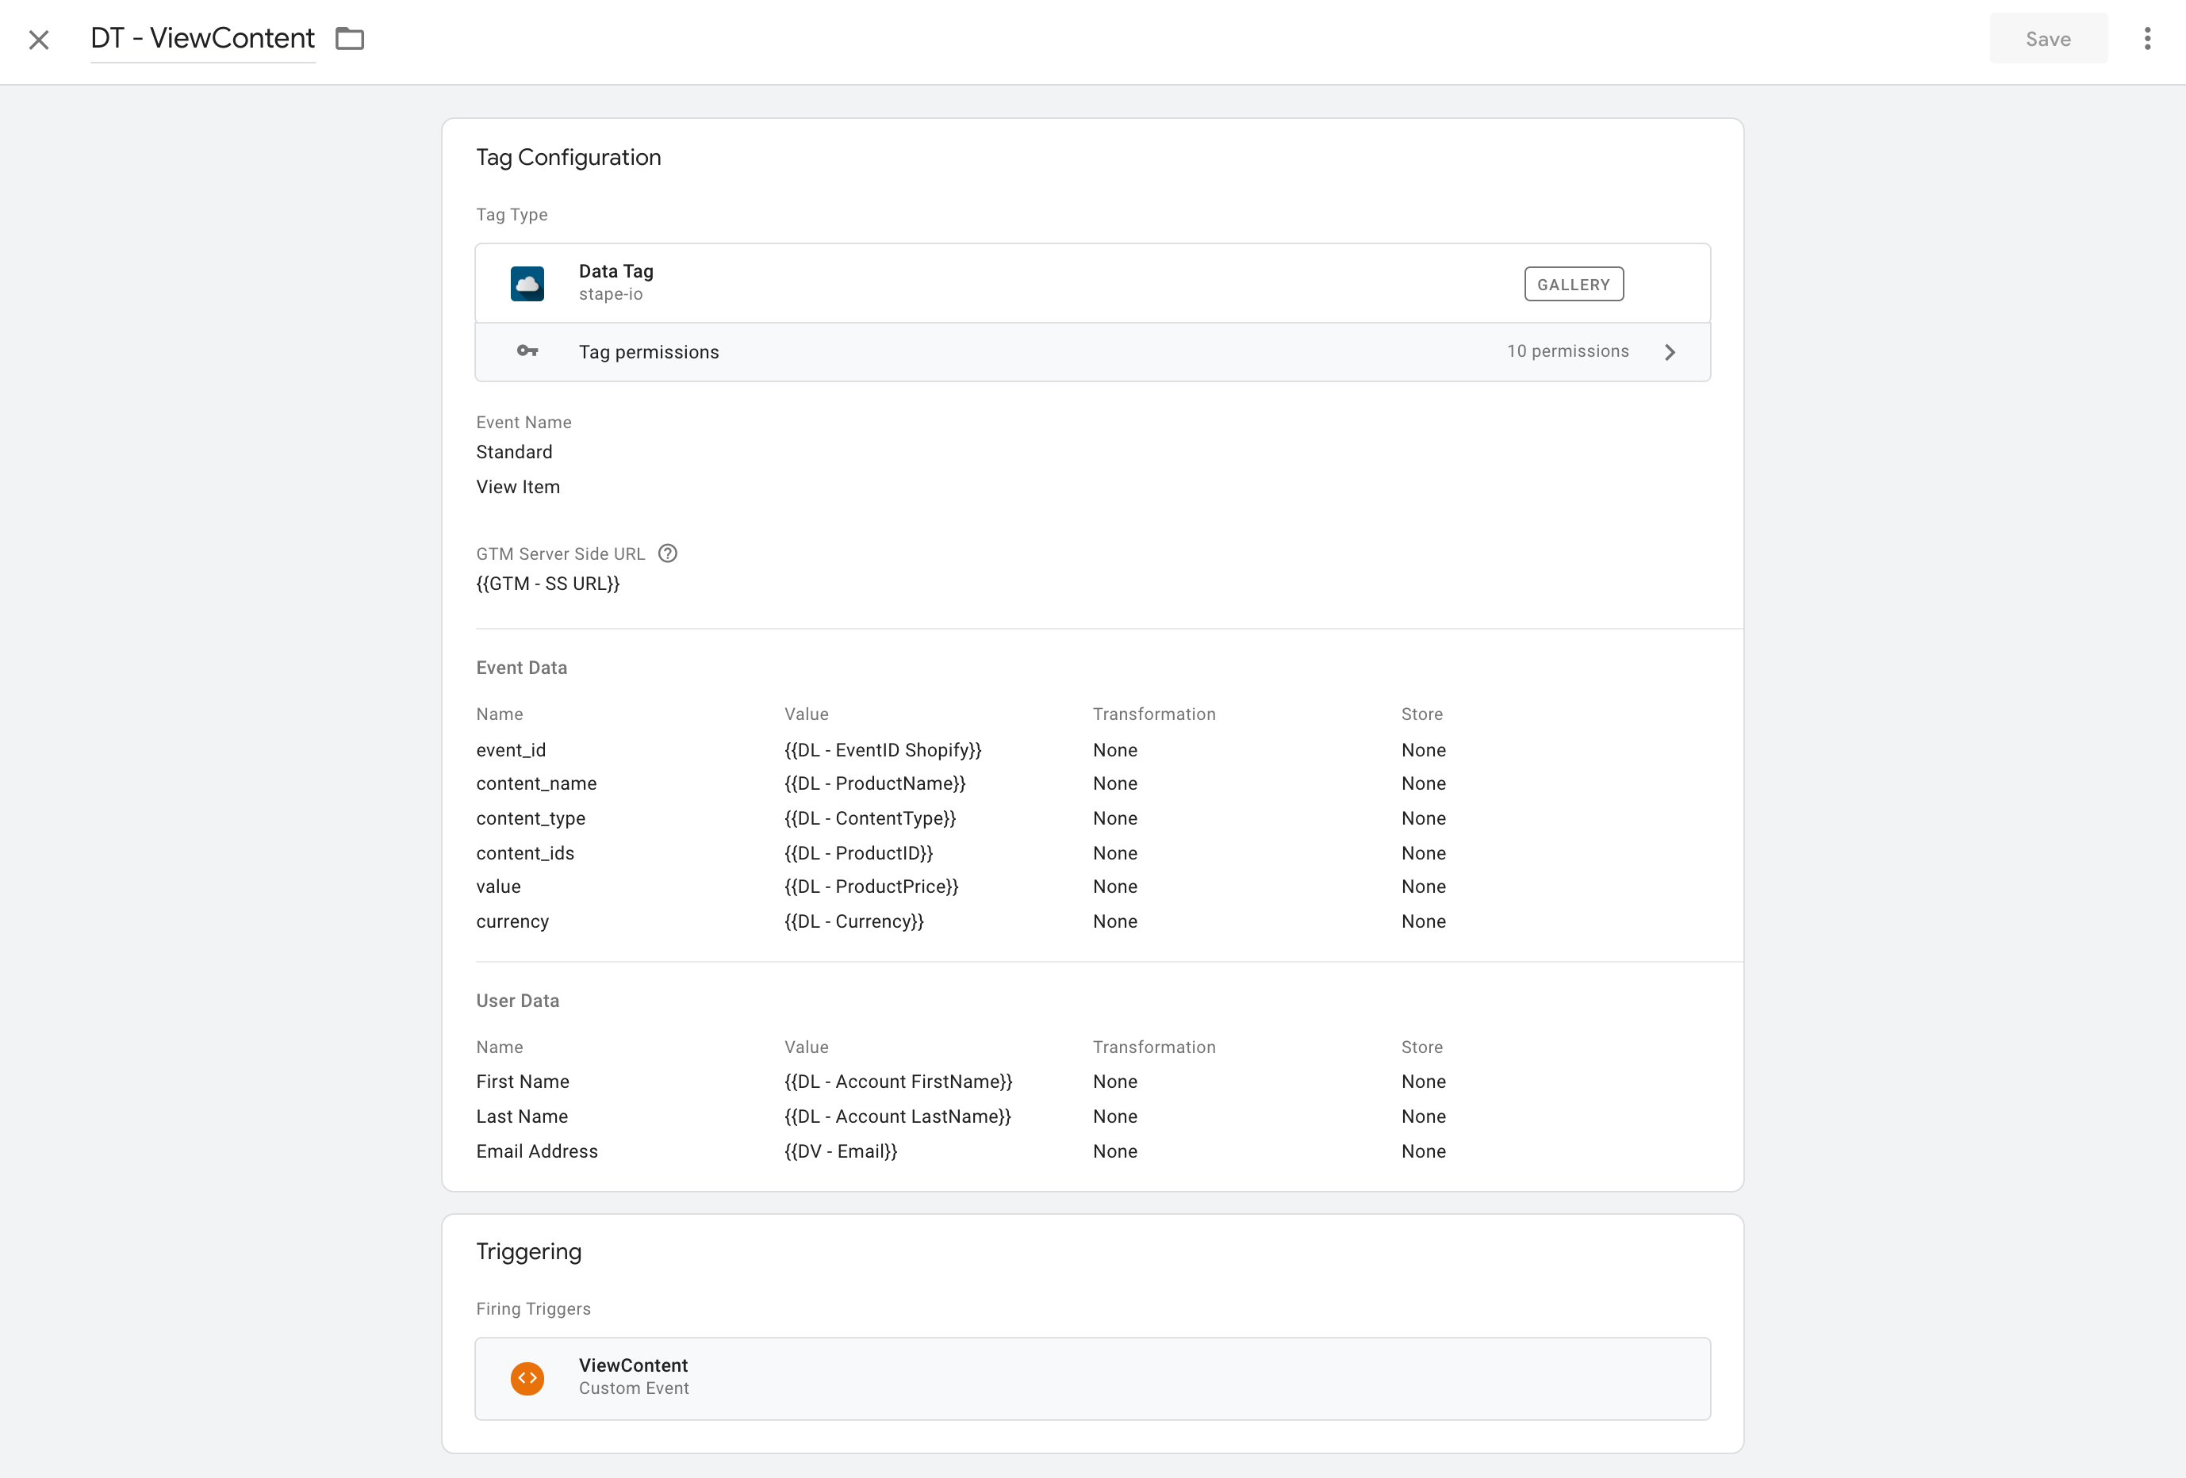The width and height of the screenshot is (2186, 1478).
Task: Click {{DV - Email}} value
Action: (x=841, y=1151)
